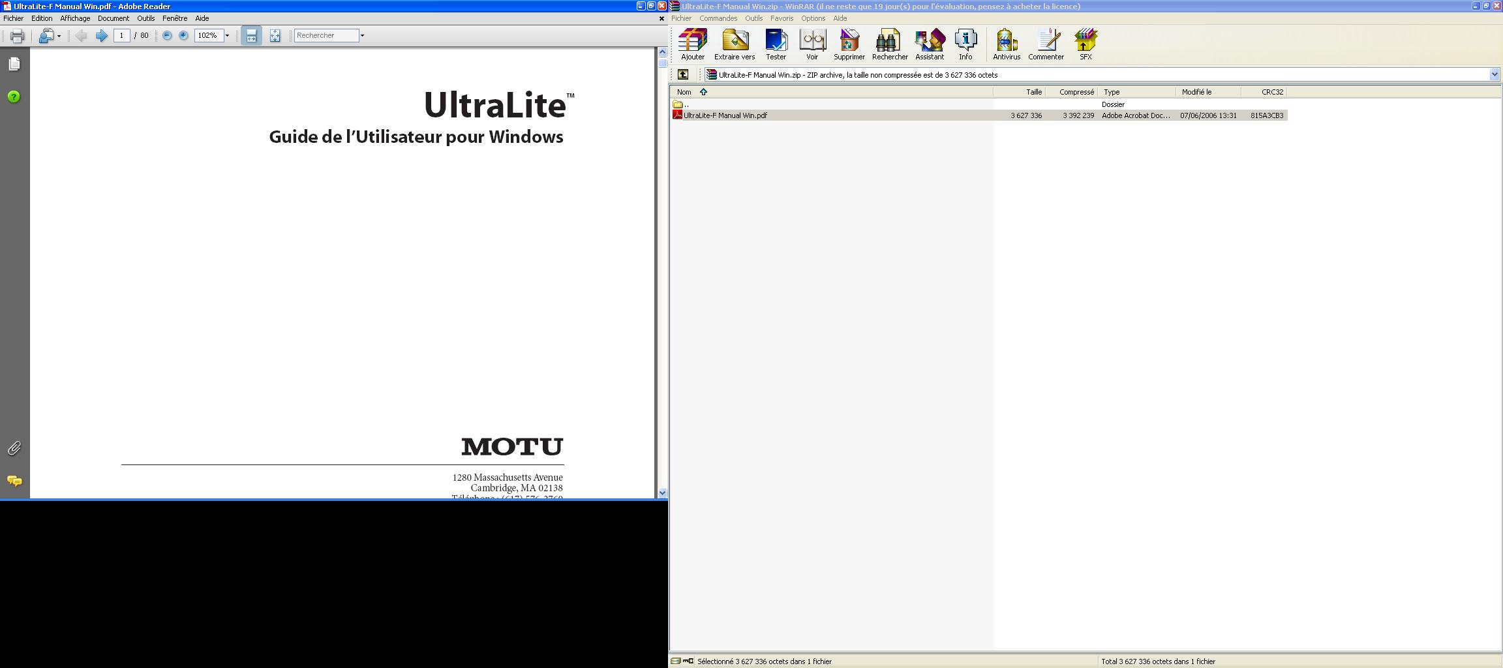This screenshot has width=1503, height=668.
Task: Click the 07/06/2006 13:31 modified date cell
Action: (1208, 115)
